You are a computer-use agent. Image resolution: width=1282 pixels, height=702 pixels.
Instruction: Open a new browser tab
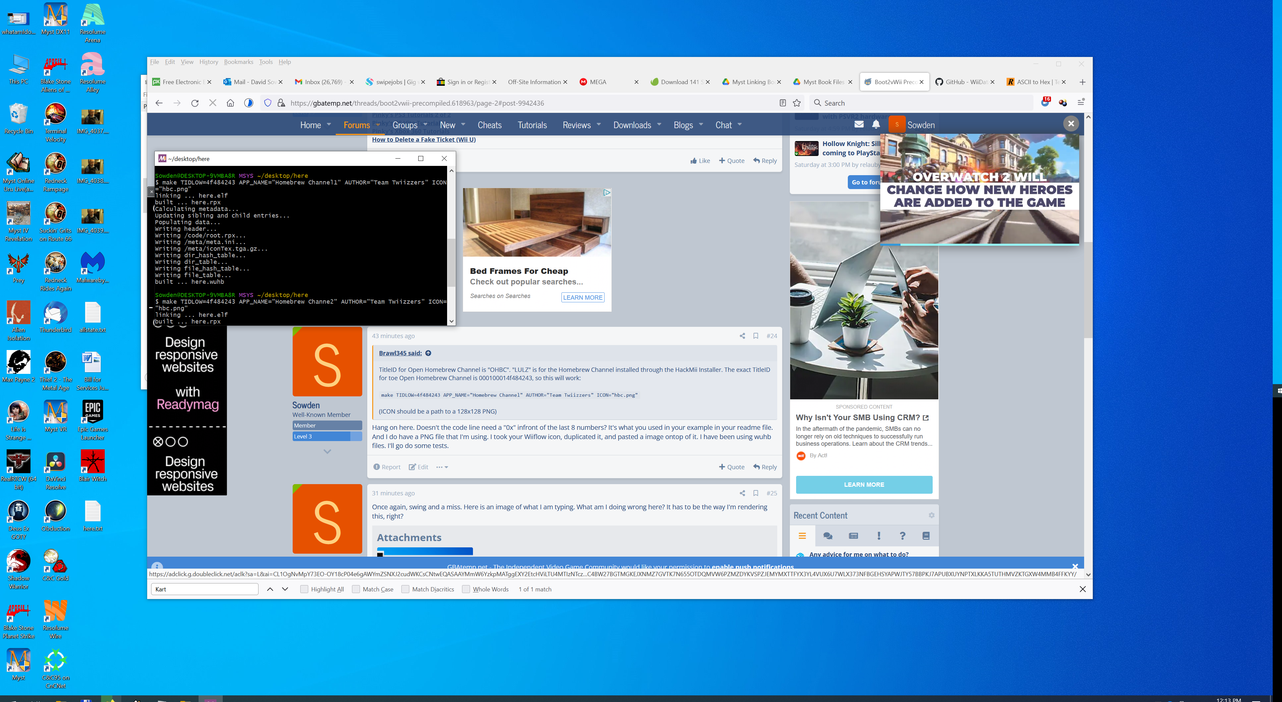pyautogui.click(x=1082, y=82)
